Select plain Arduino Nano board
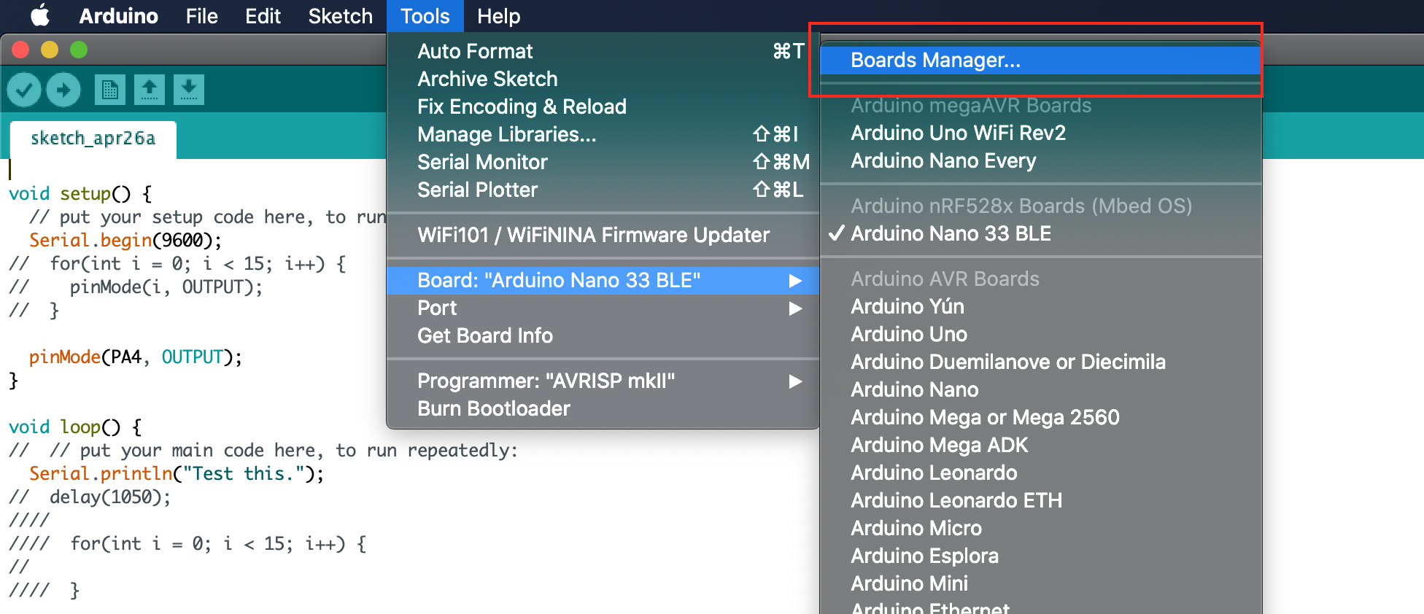 click(1040, 389)
